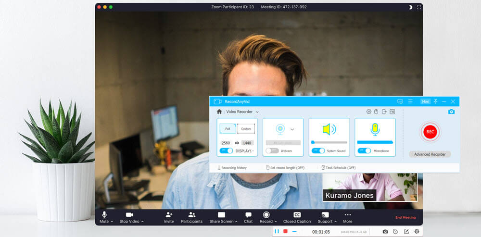Click the output export icon
Image resolution: width=481 pixels, height=237 pixels.
(x=384, y=112)
